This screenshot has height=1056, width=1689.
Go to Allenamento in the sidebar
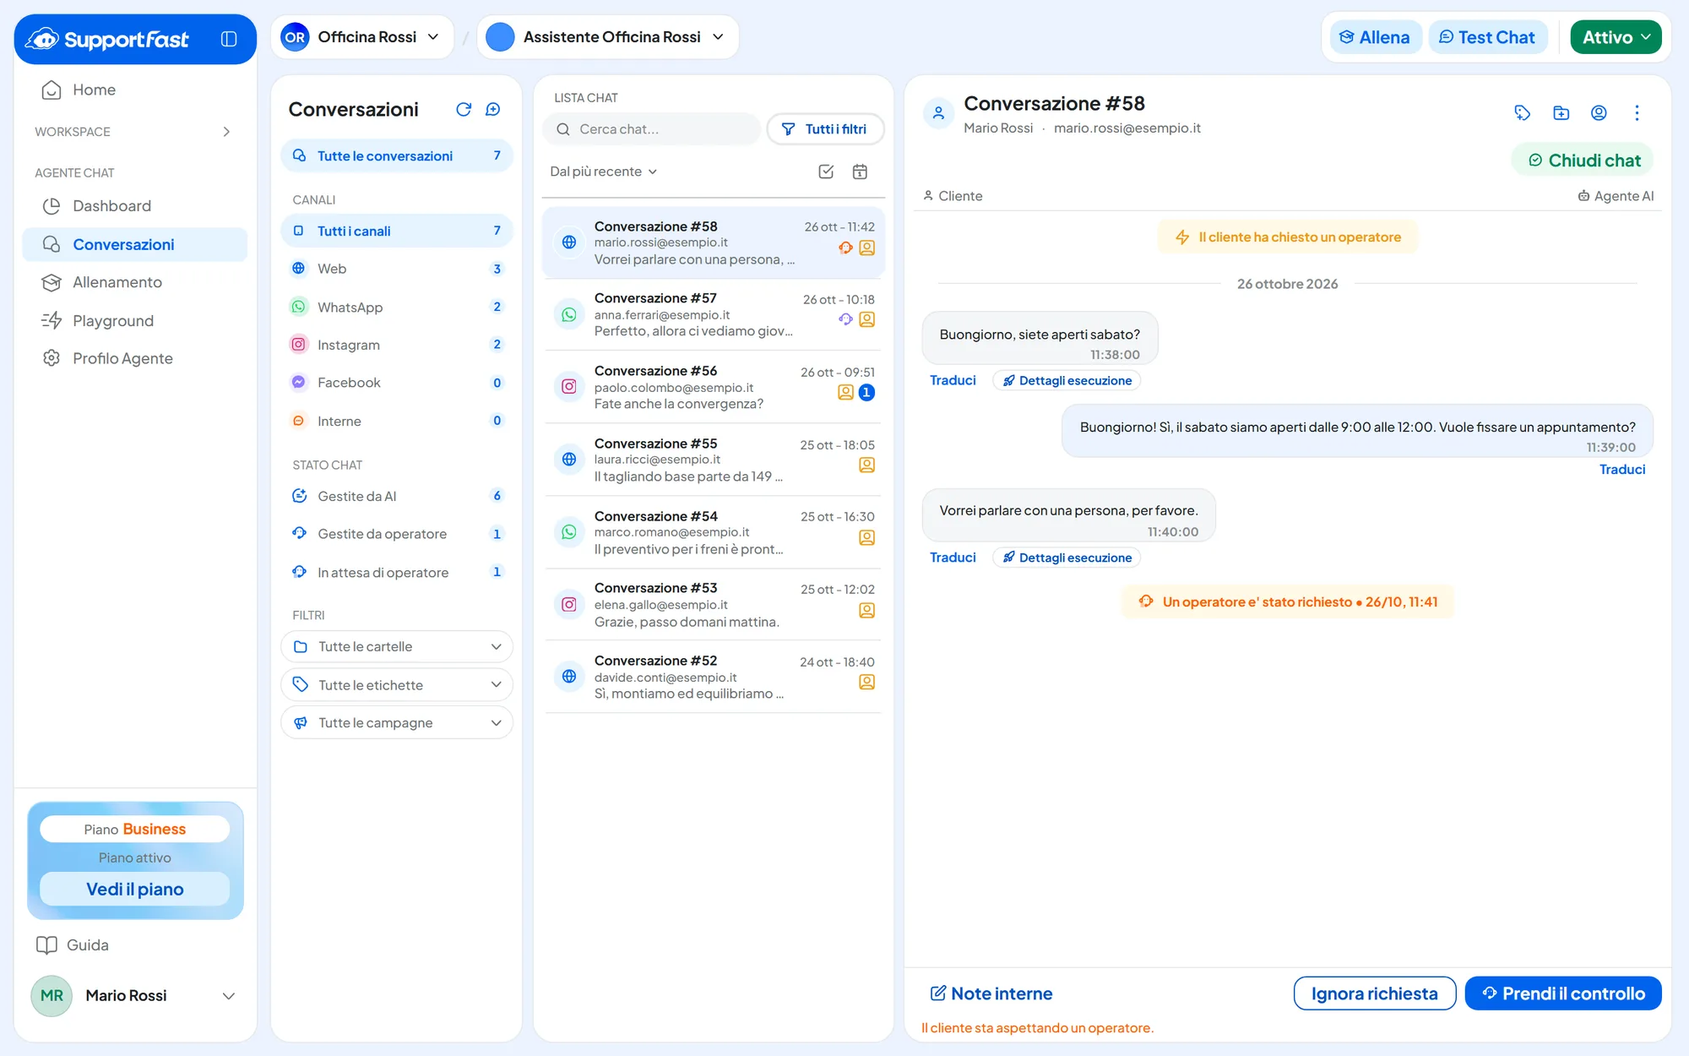[x=135, y=282]
